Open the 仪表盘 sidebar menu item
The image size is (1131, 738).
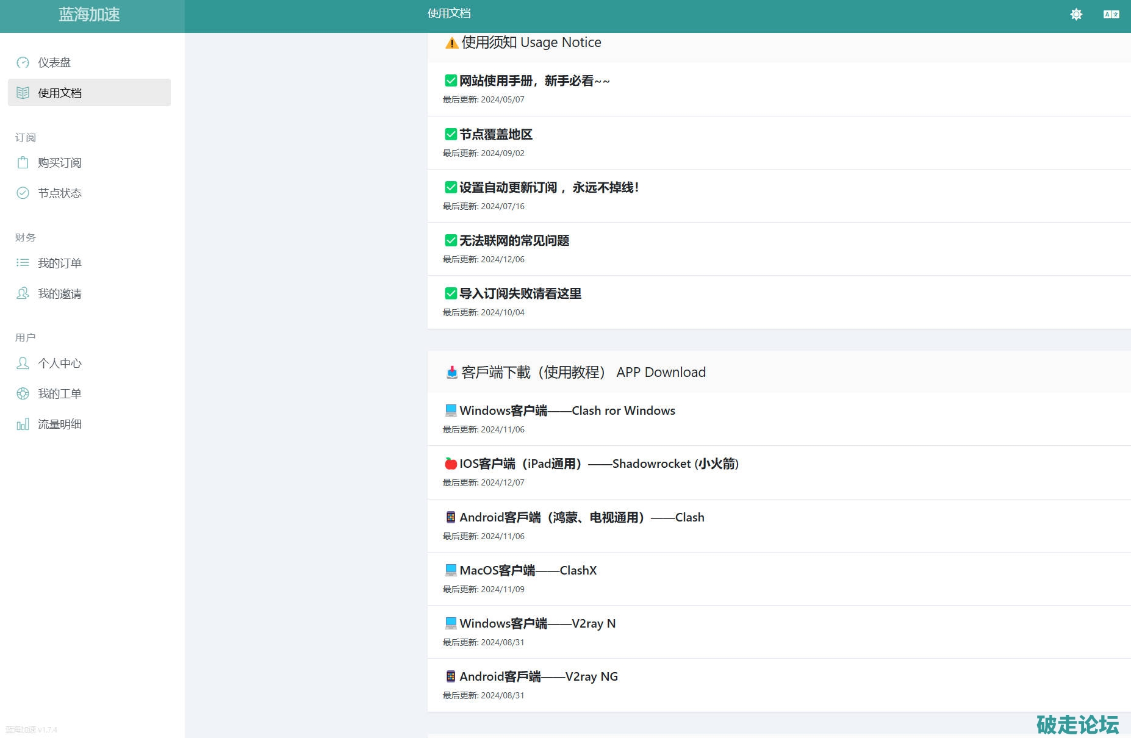54,62
